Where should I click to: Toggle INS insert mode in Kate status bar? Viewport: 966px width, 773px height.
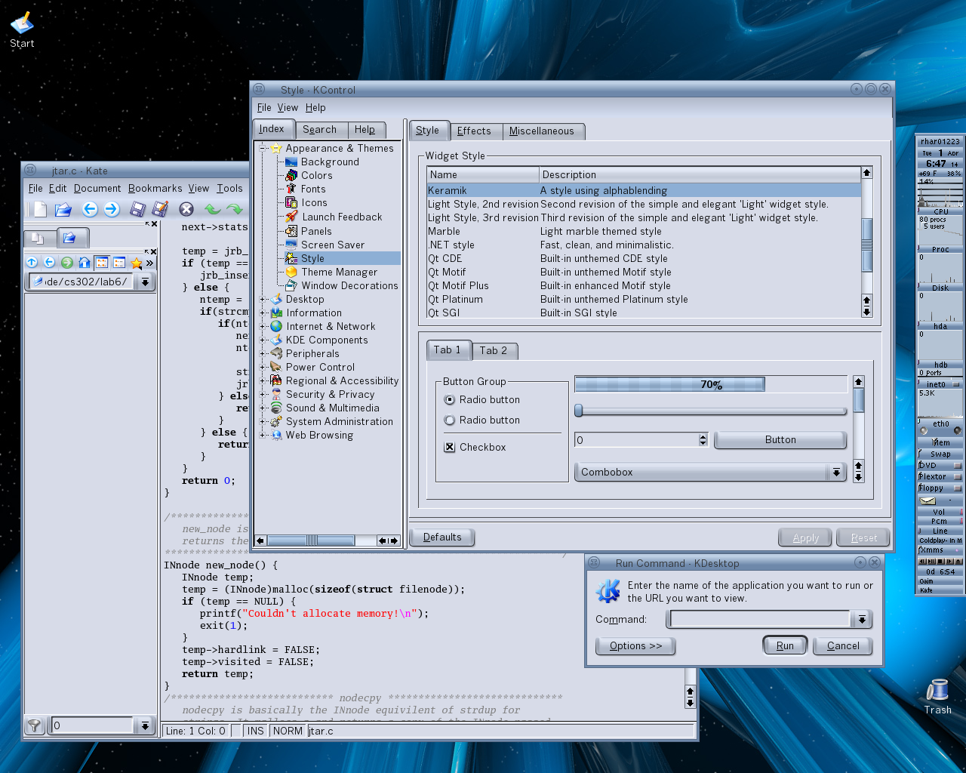256,731
